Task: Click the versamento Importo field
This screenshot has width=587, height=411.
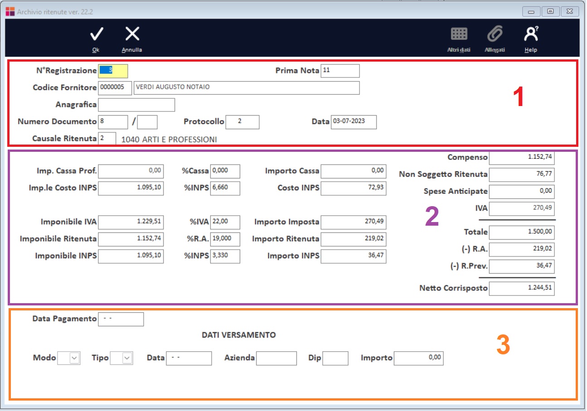Action: click(x=419, y=358)
